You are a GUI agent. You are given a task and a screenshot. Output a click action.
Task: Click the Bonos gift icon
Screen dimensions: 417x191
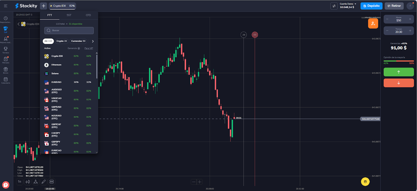5,69
